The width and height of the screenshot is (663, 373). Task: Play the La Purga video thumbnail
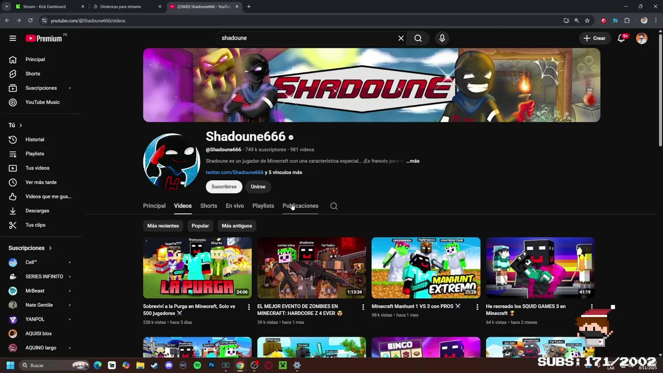(x=197, y=268)
